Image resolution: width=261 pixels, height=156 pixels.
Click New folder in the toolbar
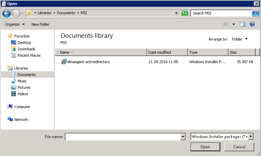click(40, 24)
